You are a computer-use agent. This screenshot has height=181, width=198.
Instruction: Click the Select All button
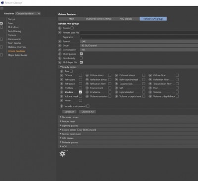[x=69, y=112]
